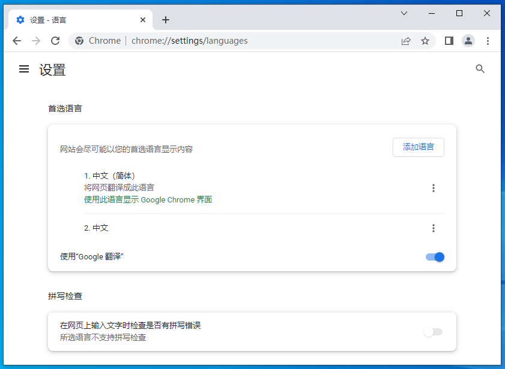Close the 设置 - 语言 tab

(x=143, y=20)
